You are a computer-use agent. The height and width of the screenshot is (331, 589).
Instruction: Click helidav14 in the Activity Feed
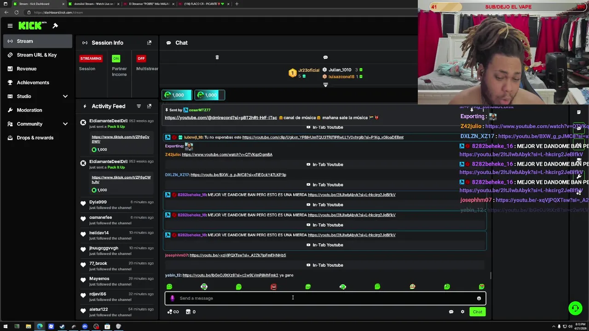point(99,233)
